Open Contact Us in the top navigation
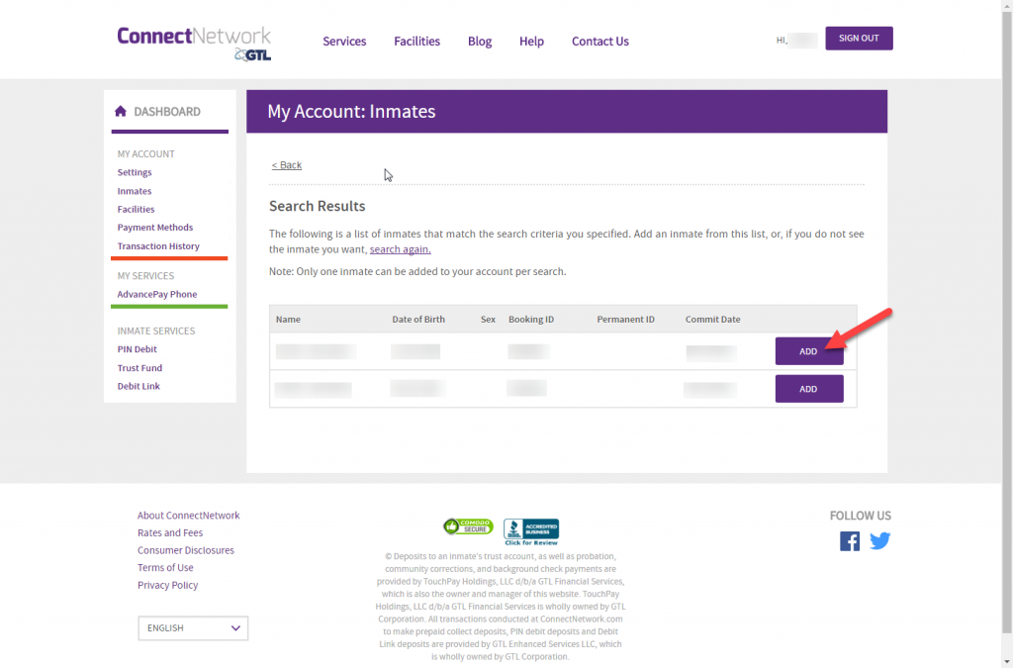 (x=600, y=42)
